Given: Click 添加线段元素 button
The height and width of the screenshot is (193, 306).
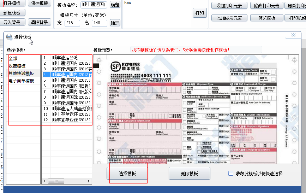Looking at the screenshot, I should 229,18.
